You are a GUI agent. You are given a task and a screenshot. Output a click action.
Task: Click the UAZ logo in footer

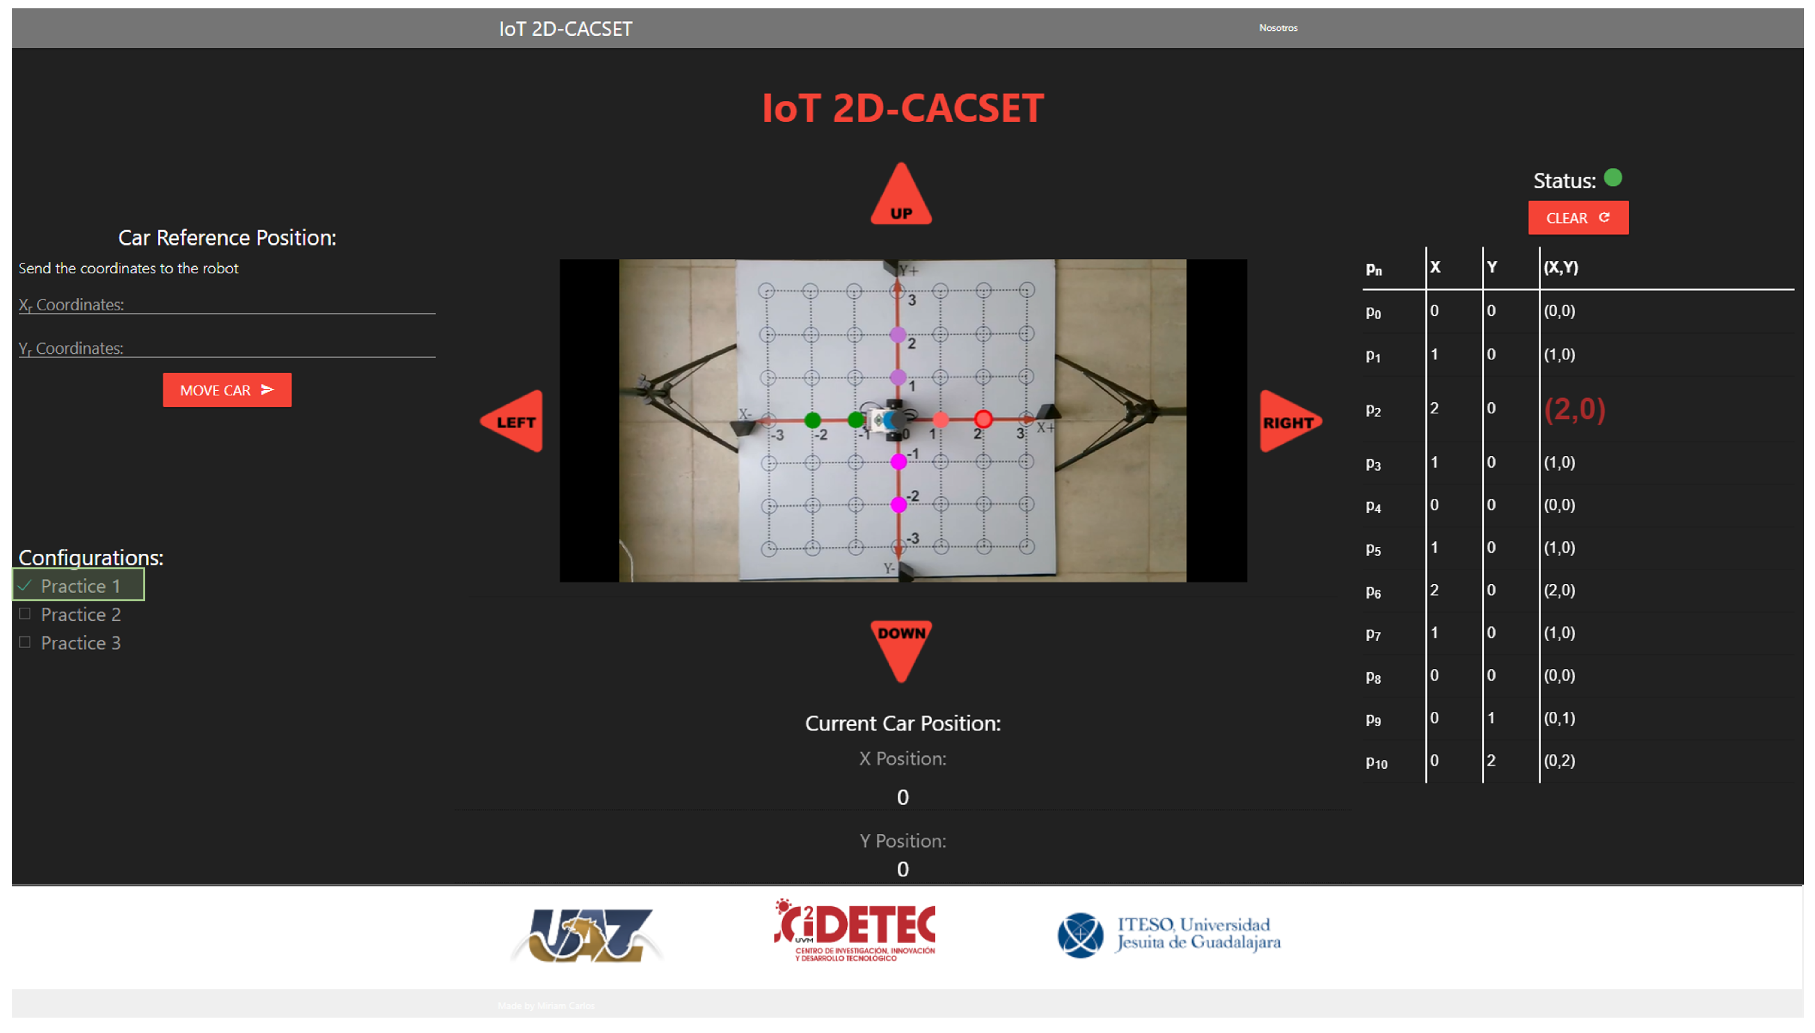click(587, 934)
